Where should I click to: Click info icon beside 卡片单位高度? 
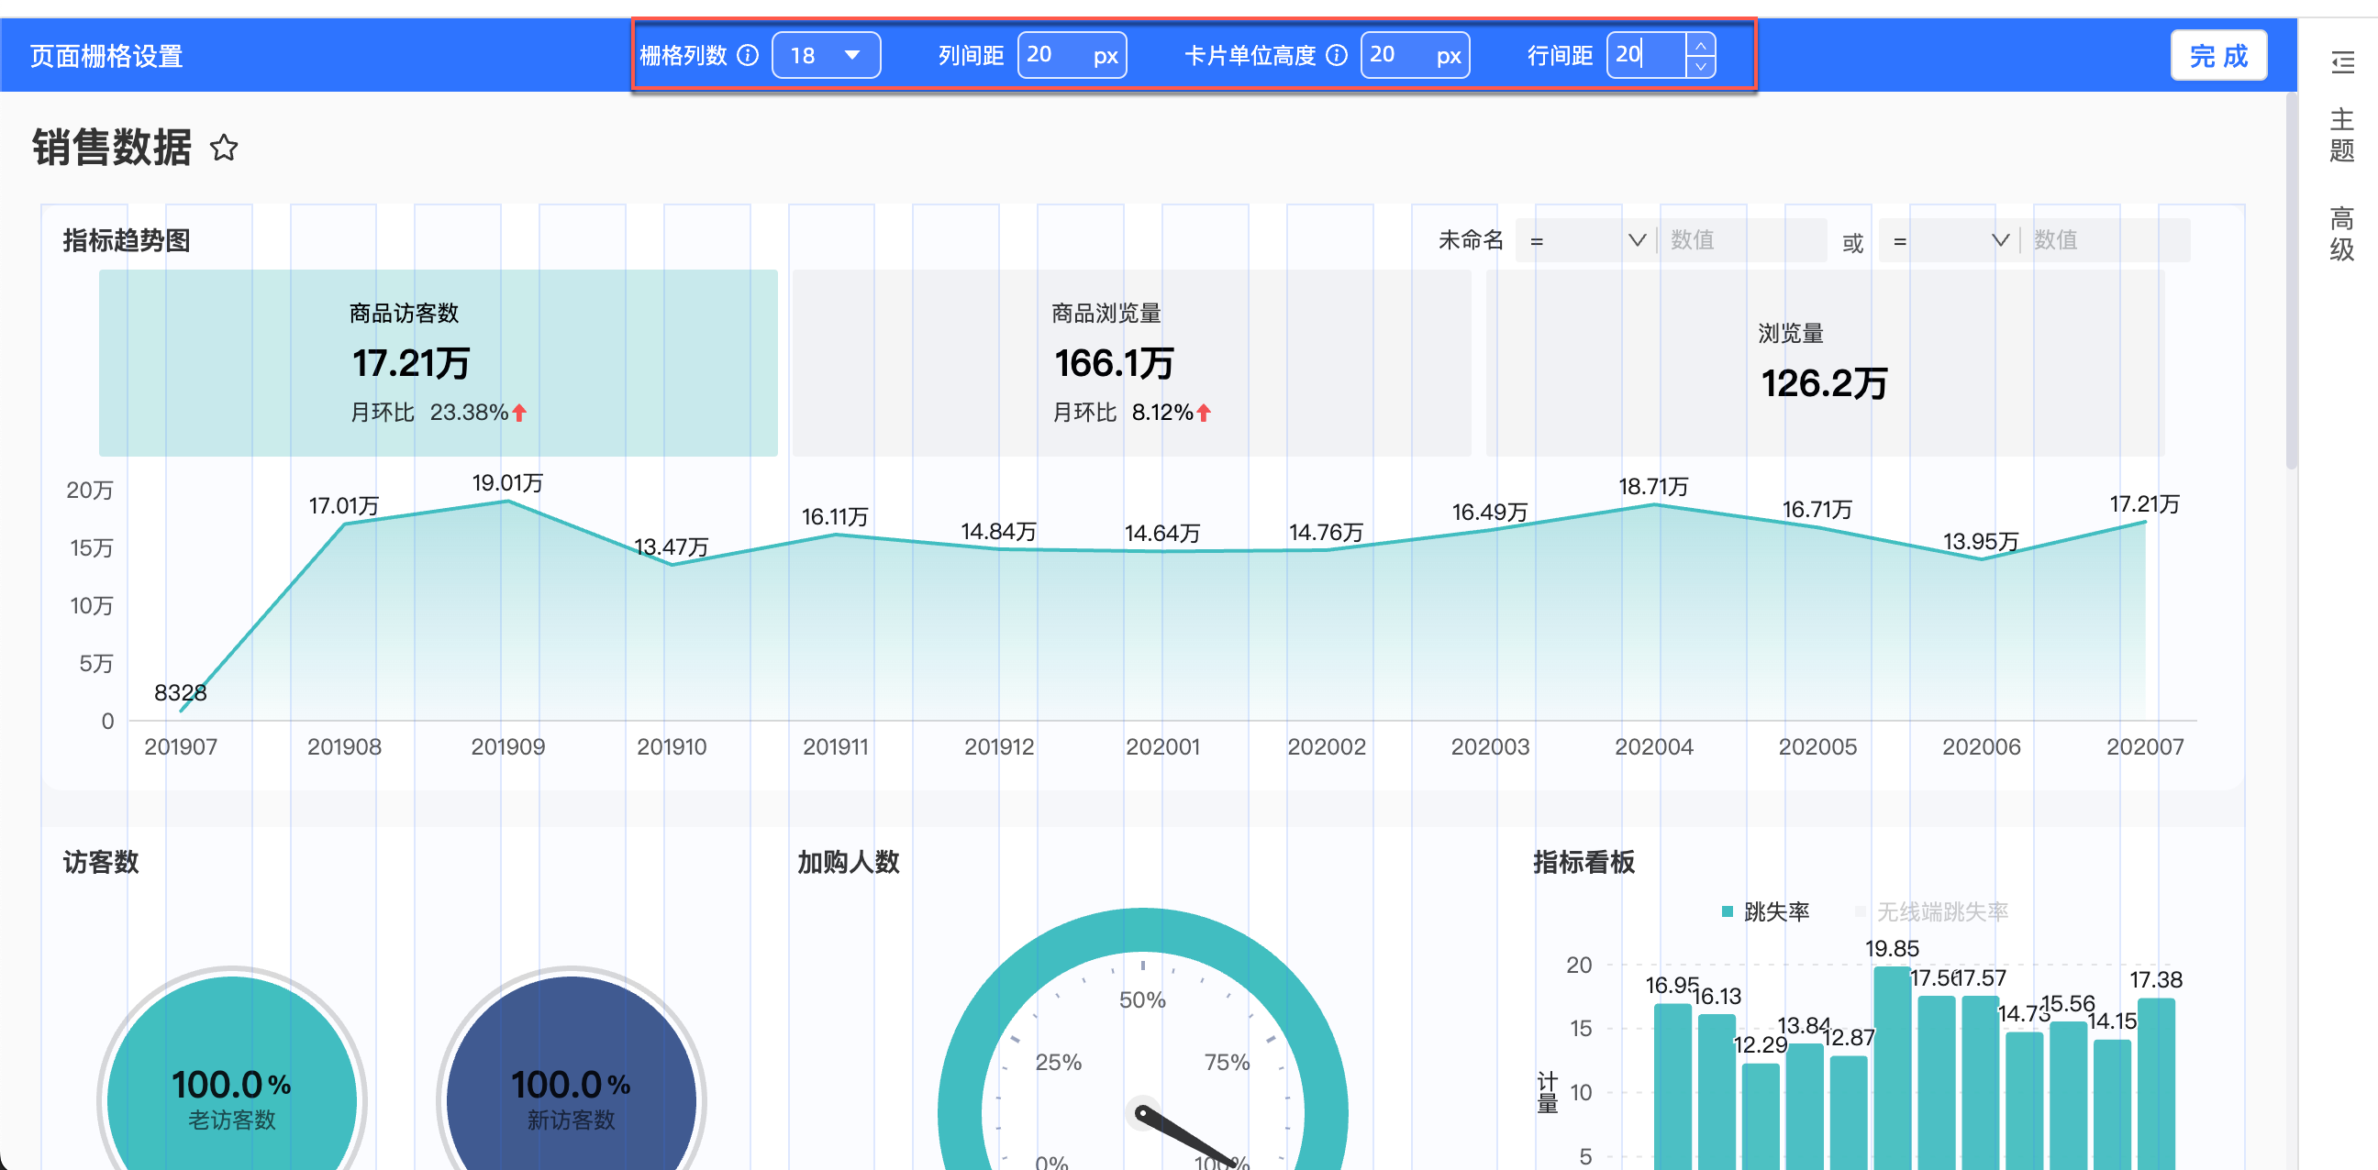click(1336, 55)
